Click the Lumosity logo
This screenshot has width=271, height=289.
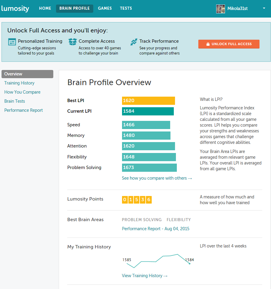pyautogui.click(x=15, y=8)
